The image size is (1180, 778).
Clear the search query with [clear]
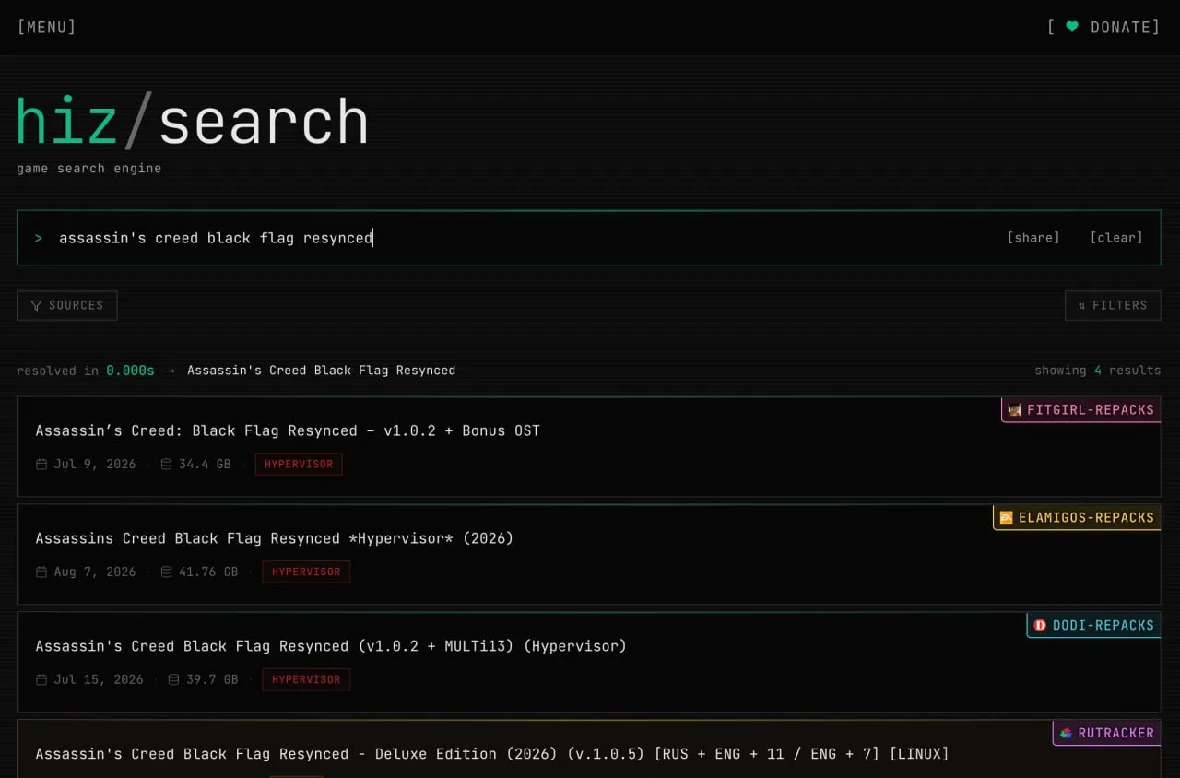point(1116,238)
